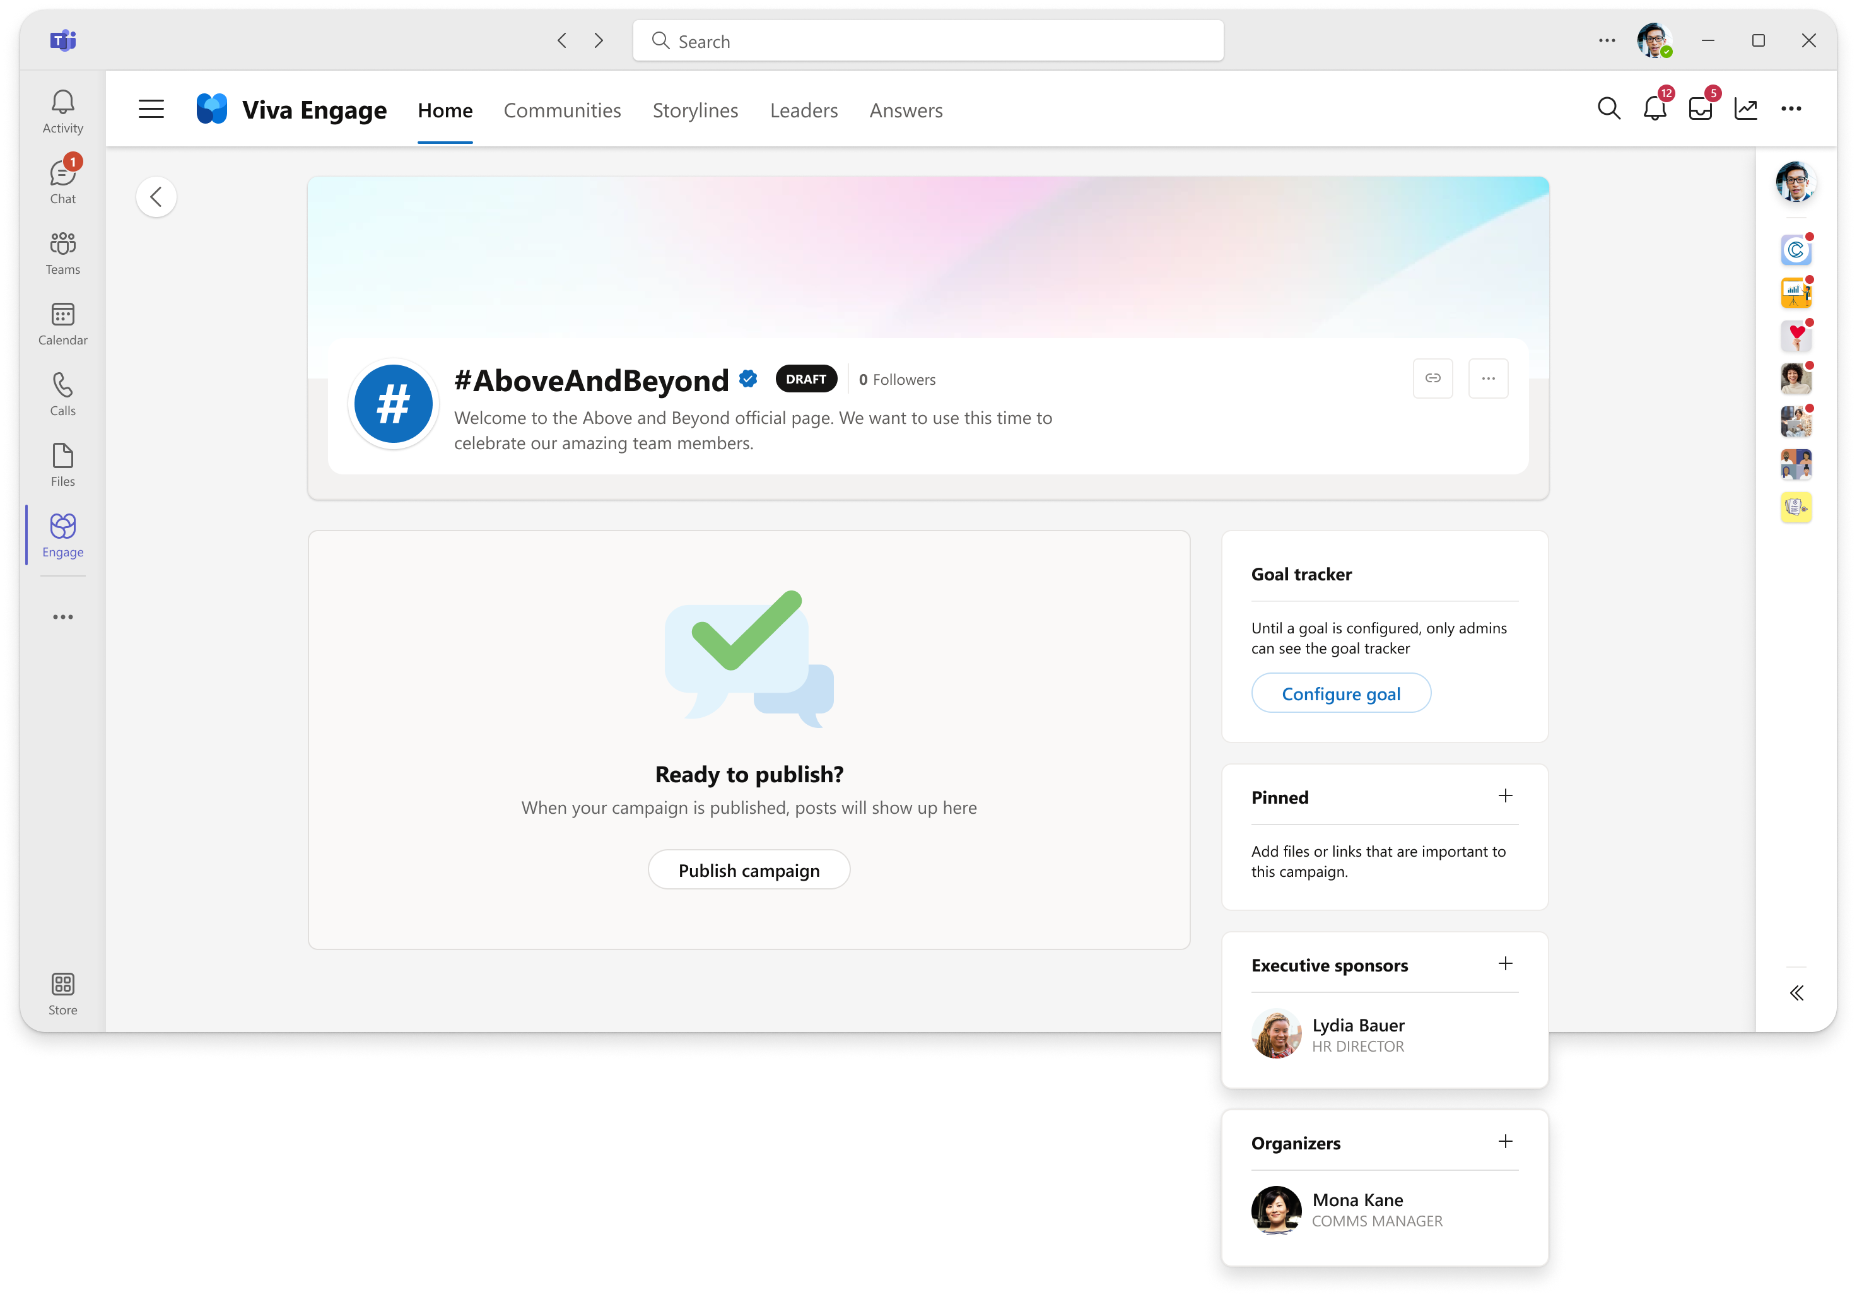Open the Answers navigation tab
This screenshot has width=1857, height=1297.
coord(905,109)
